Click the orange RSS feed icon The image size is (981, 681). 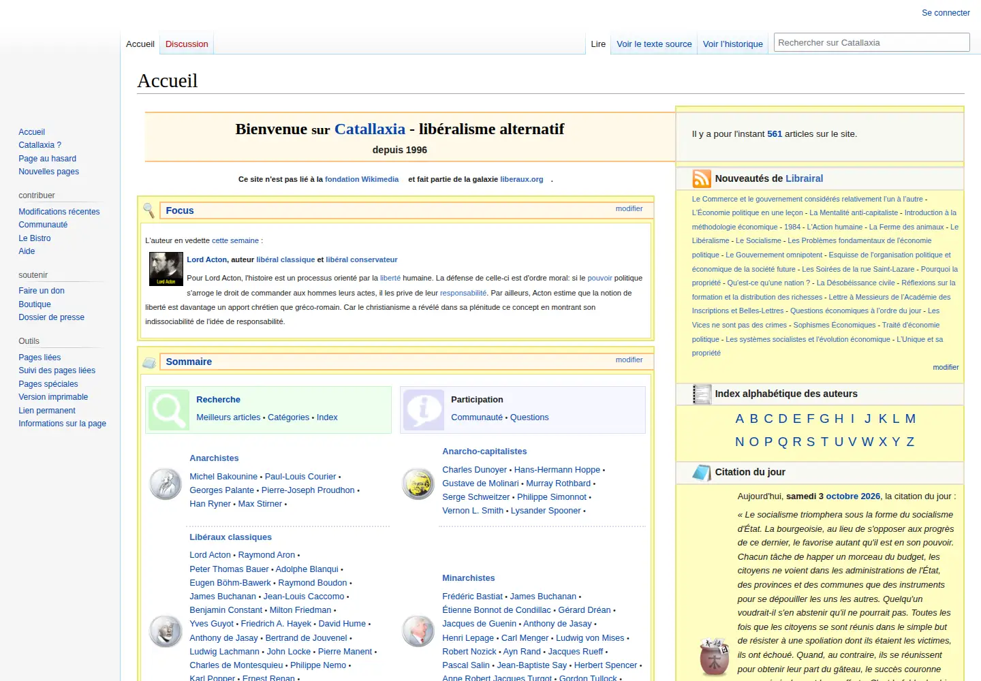coord(702,178)
